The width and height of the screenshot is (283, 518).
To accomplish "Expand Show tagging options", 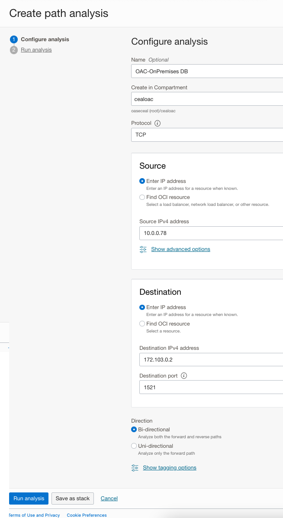I will pos(170,468).
